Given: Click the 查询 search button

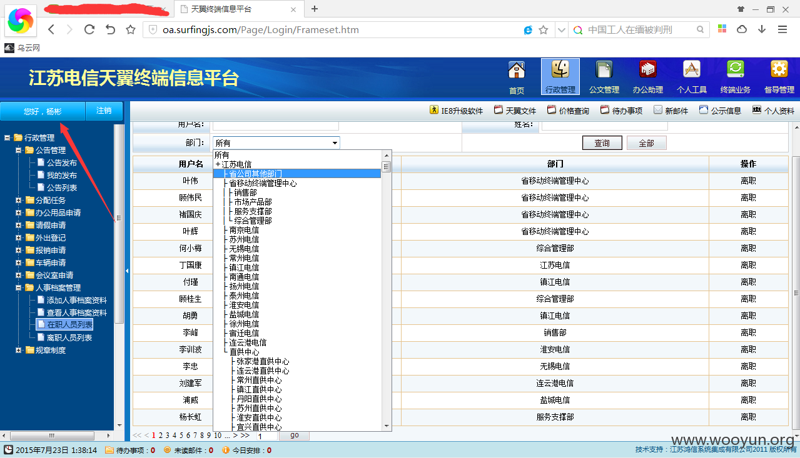Looking at the screenshot, I should point(602,143).
